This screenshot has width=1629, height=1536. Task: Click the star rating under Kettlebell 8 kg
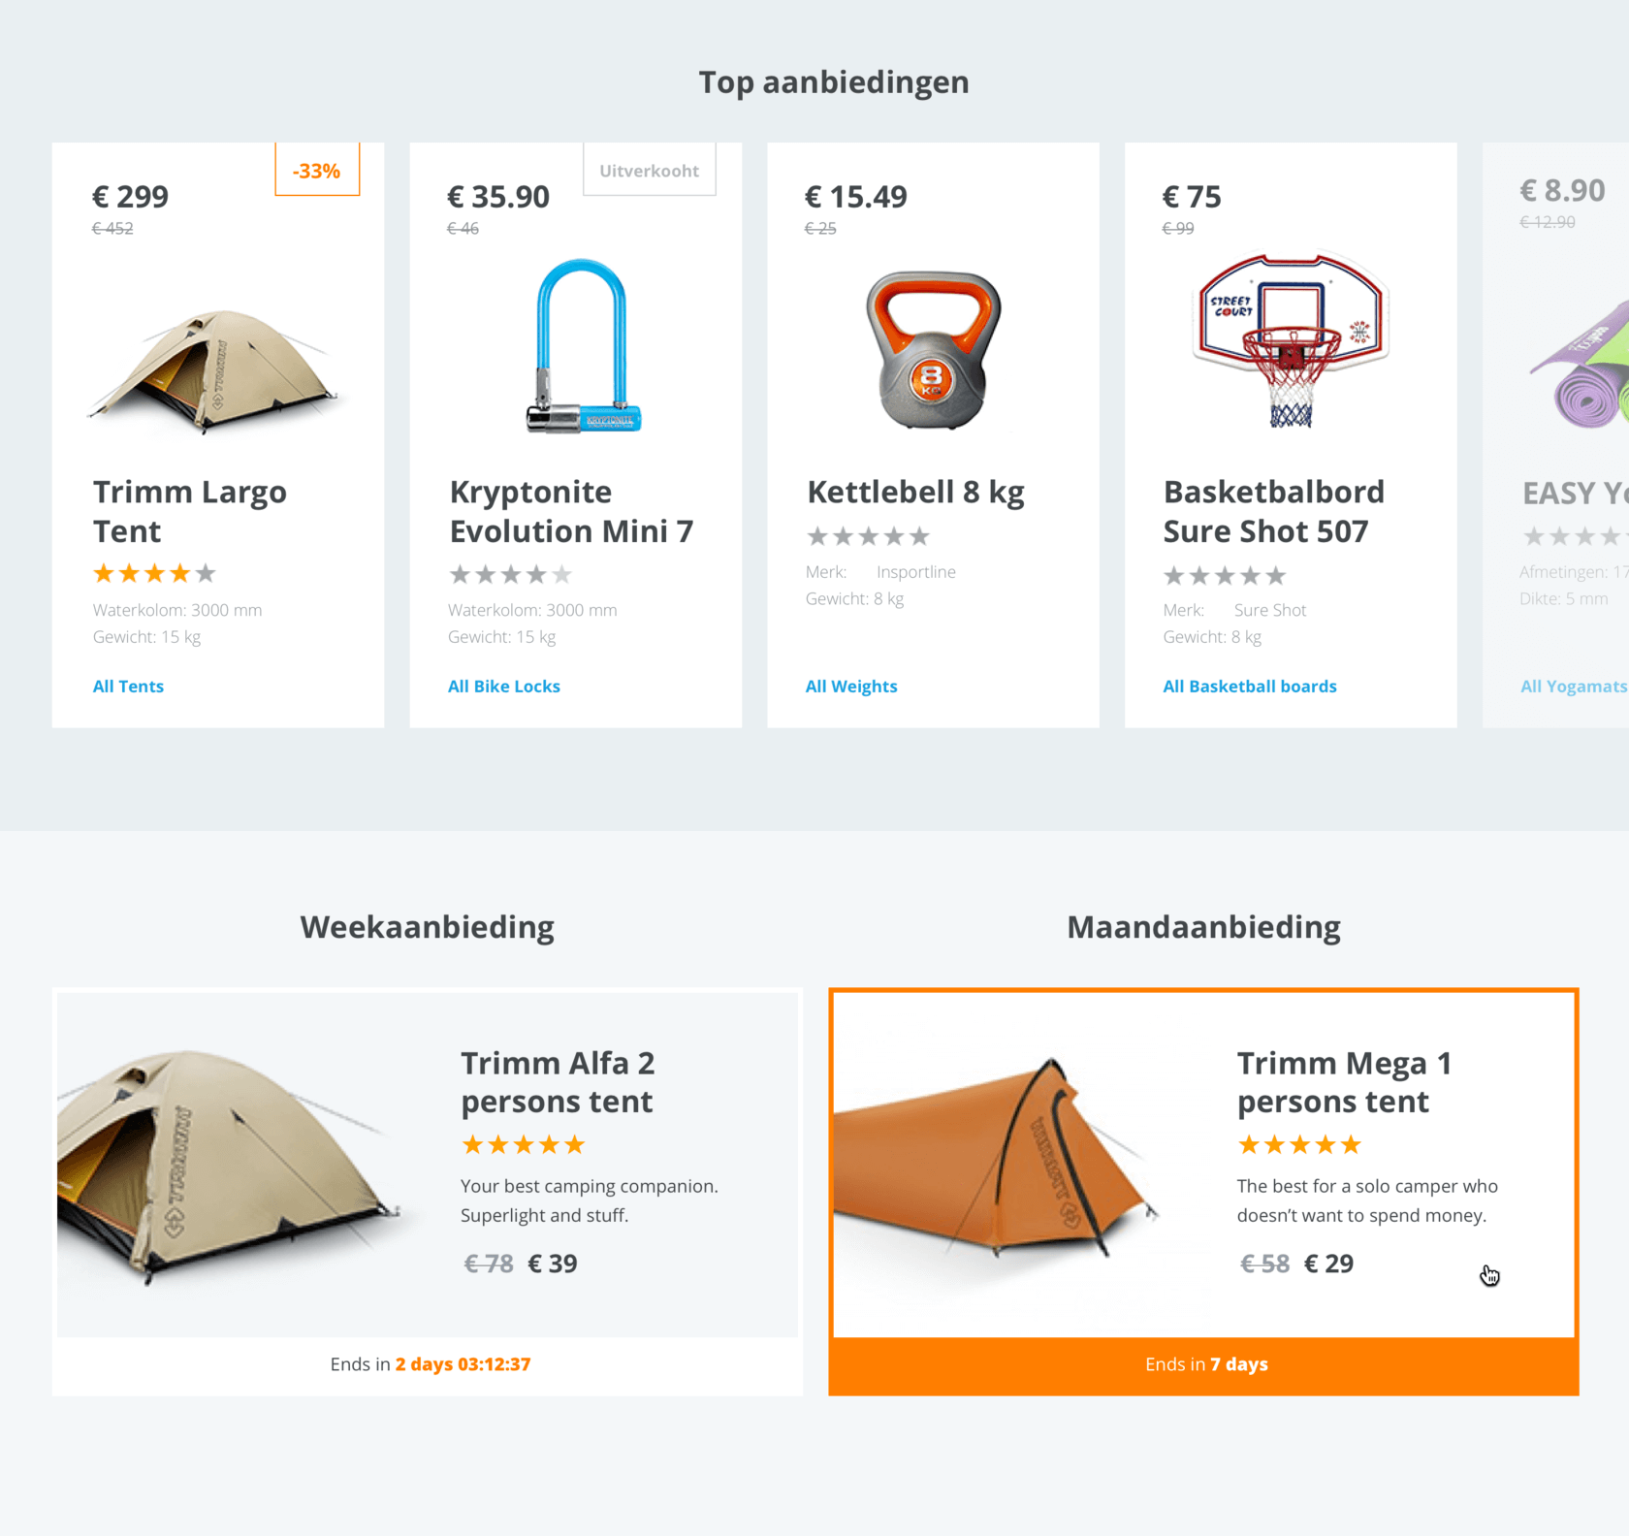click(x=869, y=536)
